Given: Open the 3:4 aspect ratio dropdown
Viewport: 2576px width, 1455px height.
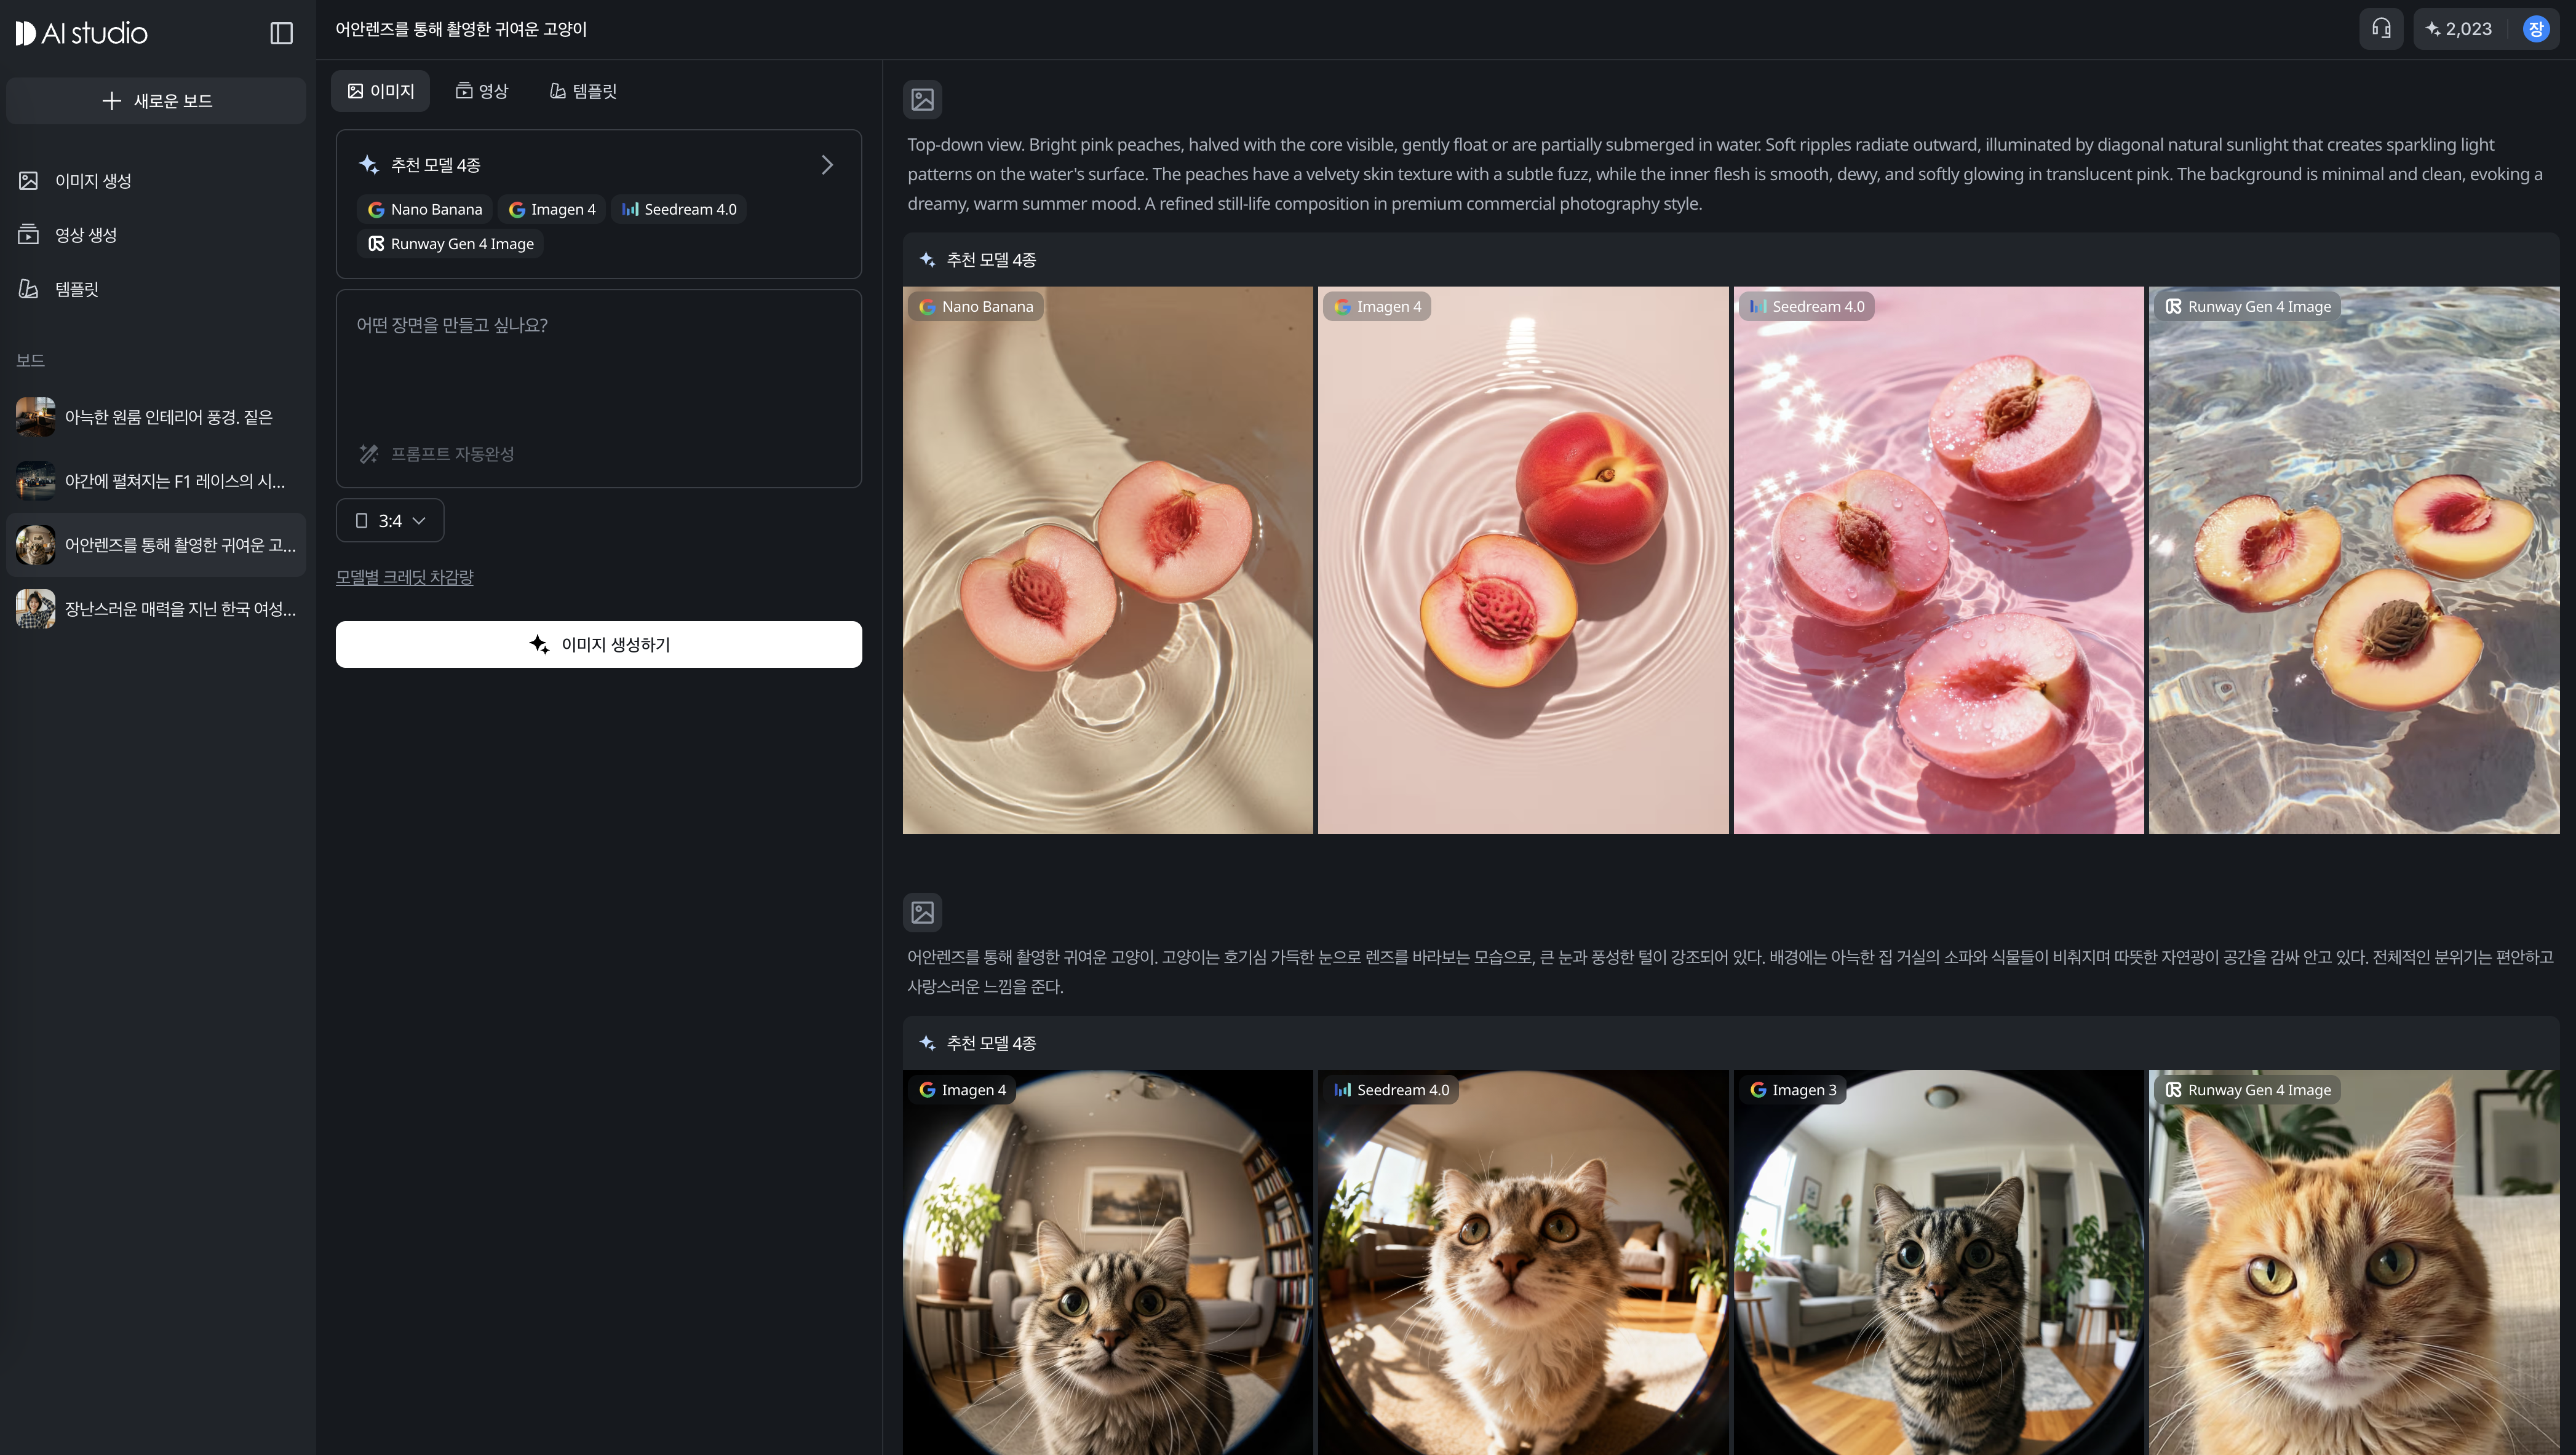Looking at the screenshot, I should [x=390, y=521].
